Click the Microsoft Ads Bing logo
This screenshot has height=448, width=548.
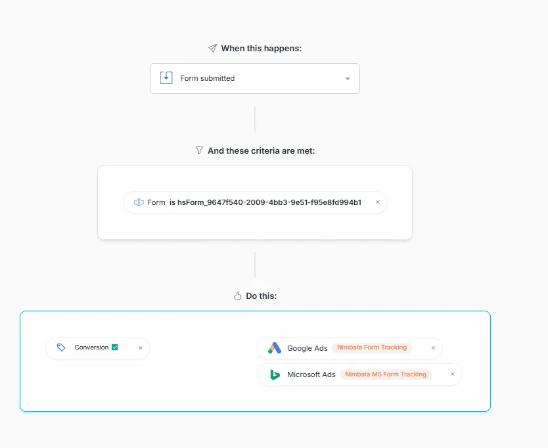click(275, 374)
